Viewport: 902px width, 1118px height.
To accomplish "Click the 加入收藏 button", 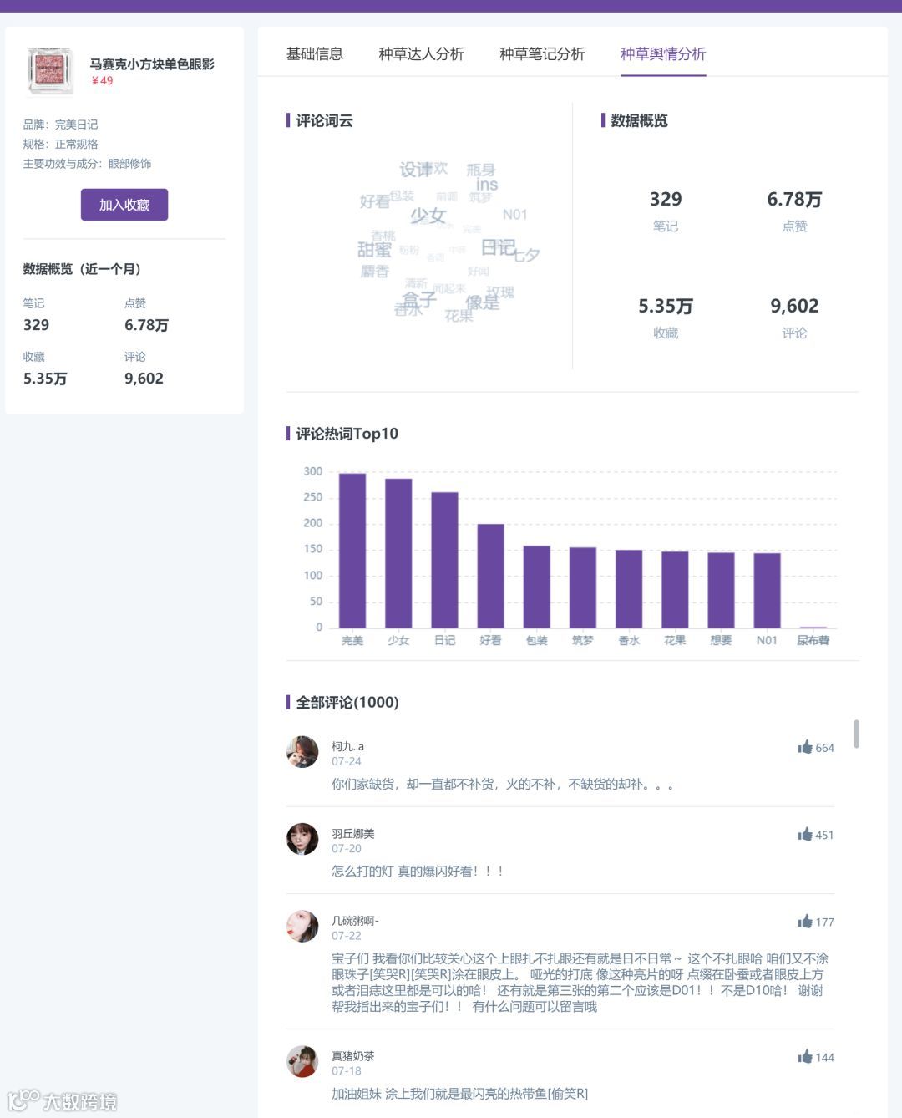I will pyautogui.click(x=124, y=205).
